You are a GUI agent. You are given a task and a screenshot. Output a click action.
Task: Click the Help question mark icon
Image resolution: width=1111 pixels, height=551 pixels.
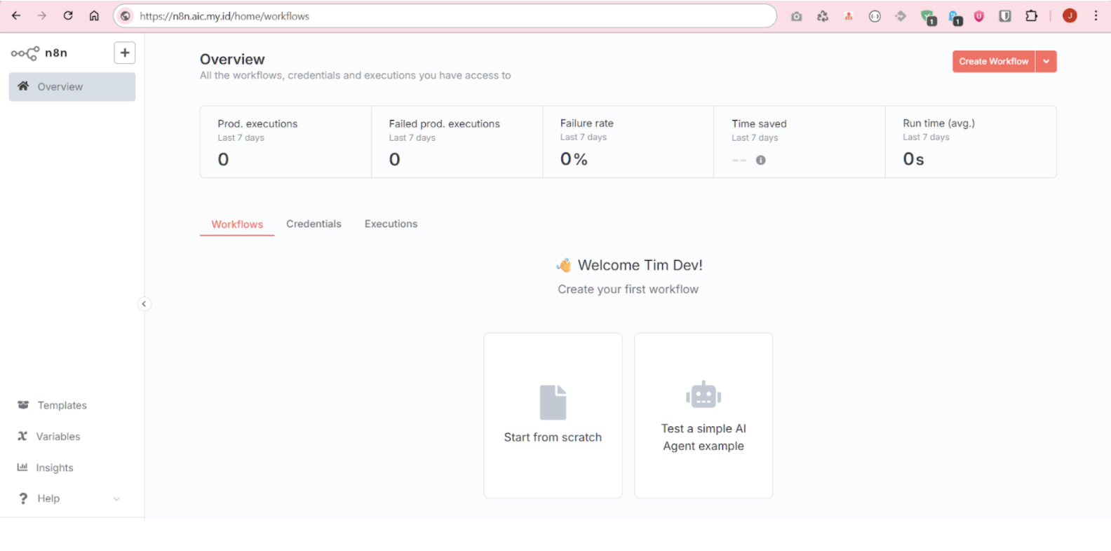pyautogui.click(x=23, y=498)
